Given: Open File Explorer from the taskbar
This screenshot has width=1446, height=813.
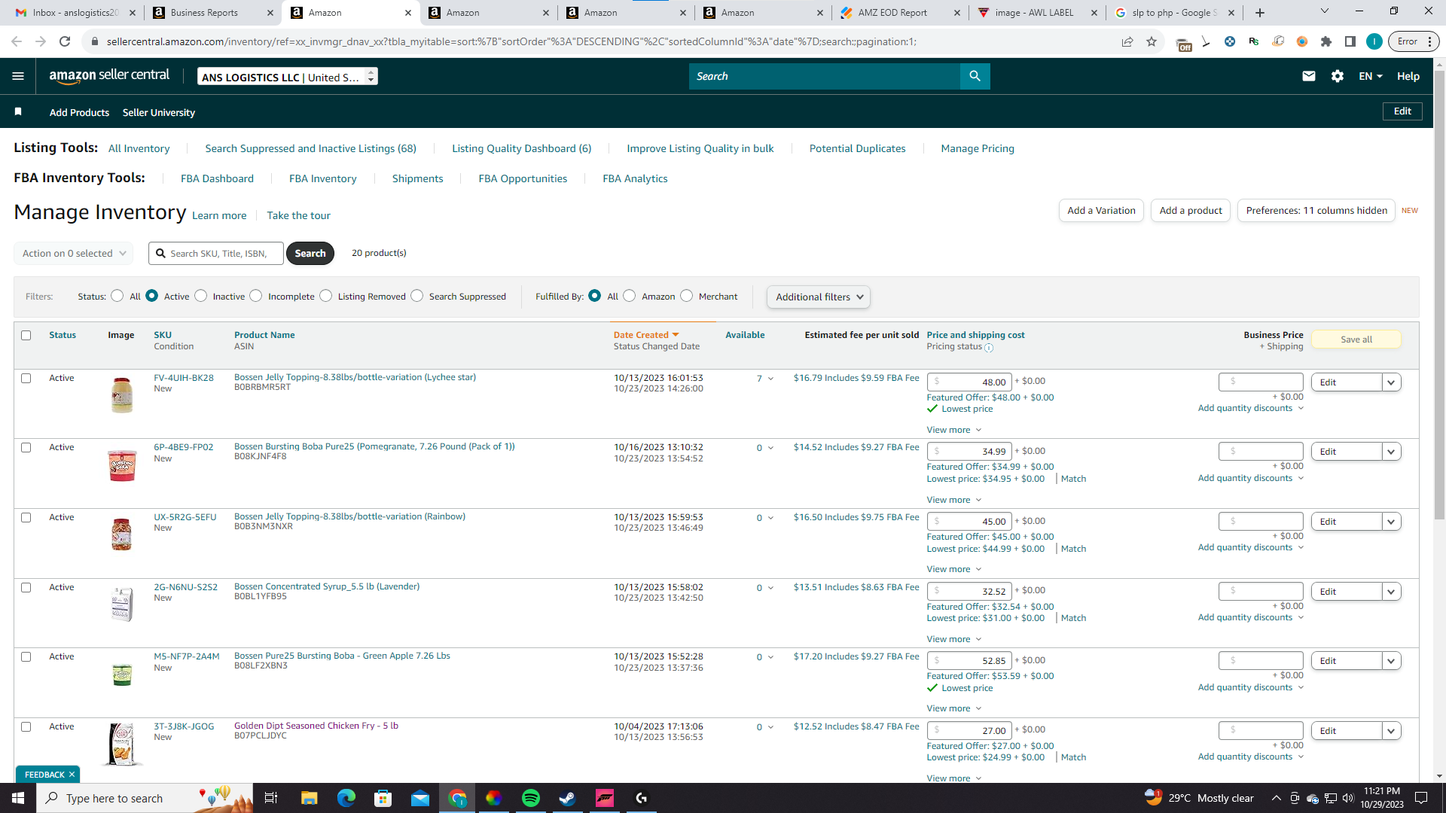Looking at the screenshot, I should pos(310,798).
